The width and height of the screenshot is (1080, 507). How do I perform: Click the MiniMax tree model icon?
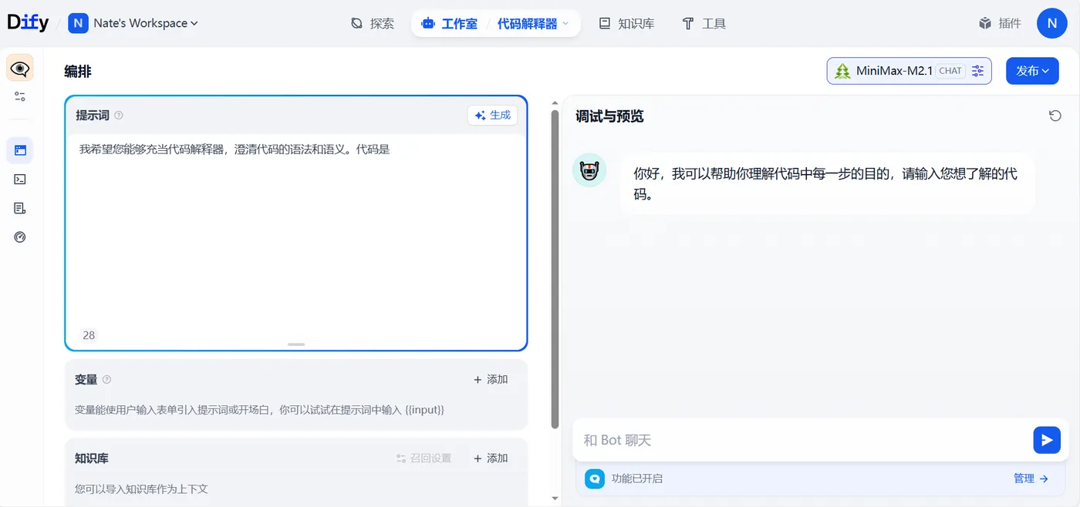(842, 71)
